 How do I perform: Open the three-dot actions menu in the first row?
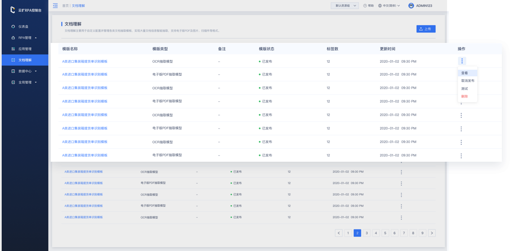(462, 61)
